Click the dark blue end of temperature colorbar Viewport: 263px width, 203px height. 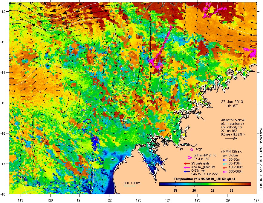161,184
